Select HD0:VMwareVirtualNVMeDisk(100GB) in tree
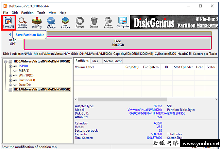 [x=42, y=61]
